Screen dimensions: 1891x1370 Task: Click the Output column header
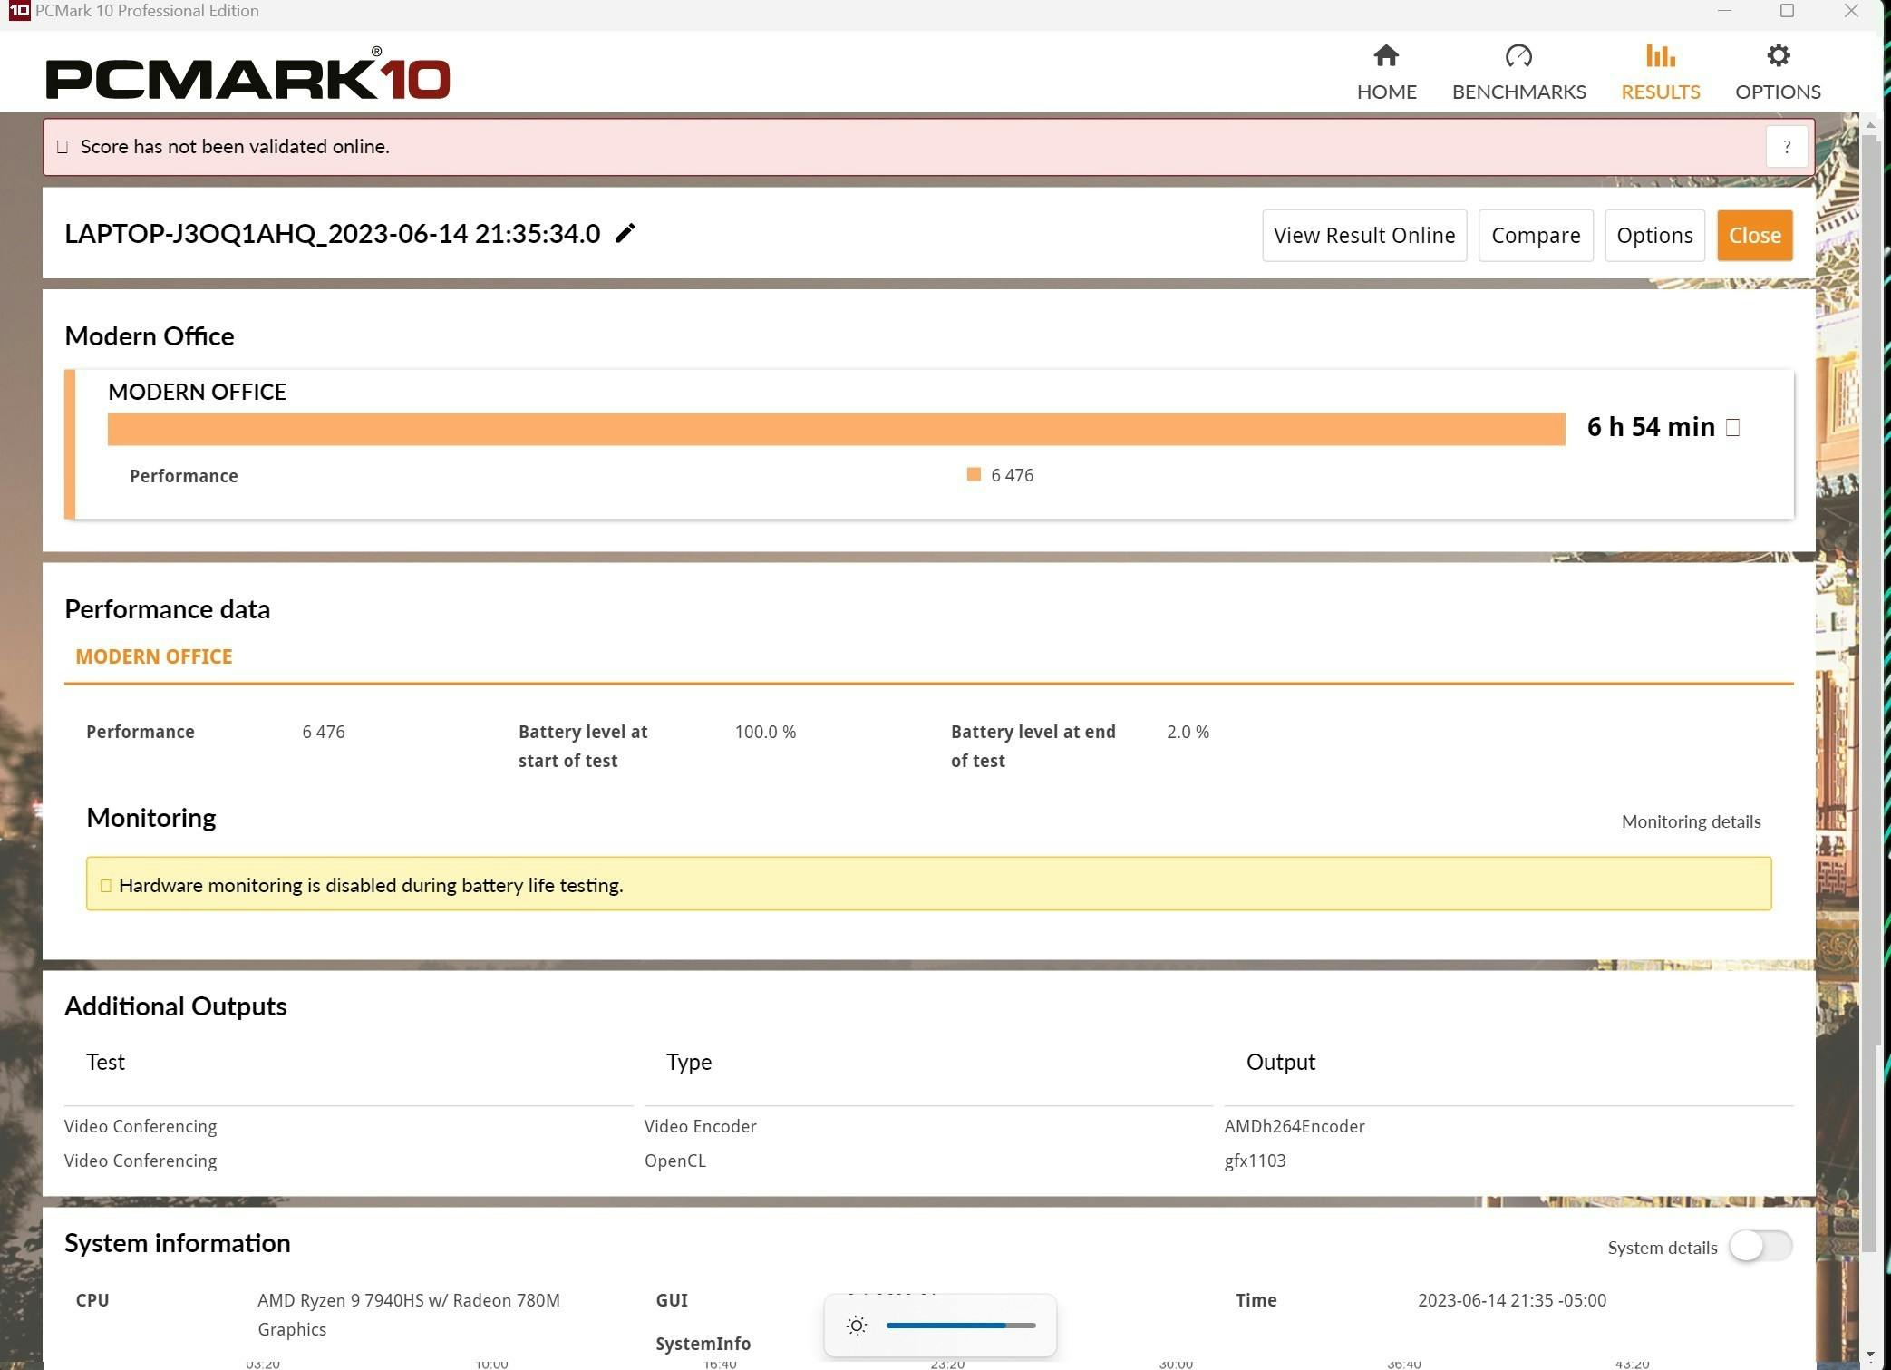point(1280,1062)
